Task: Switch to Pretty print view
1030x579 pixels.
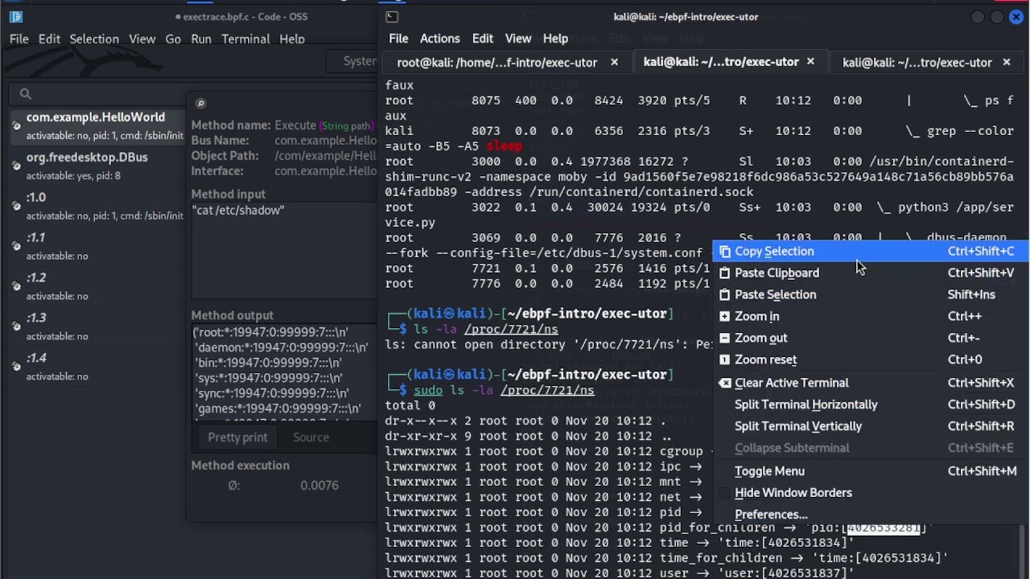Action: [237, 437]
